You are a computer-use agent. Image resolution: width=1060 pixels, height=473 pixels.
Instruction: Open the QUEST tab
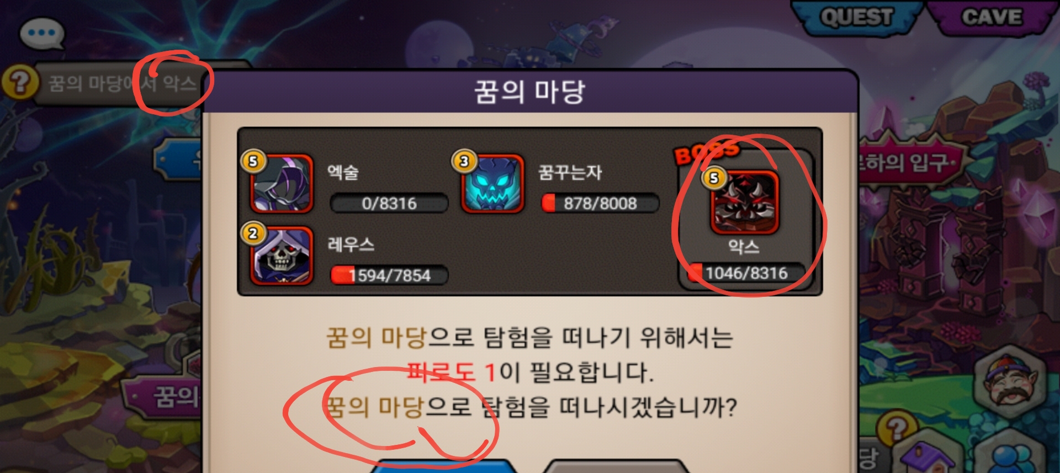point(856,17)
